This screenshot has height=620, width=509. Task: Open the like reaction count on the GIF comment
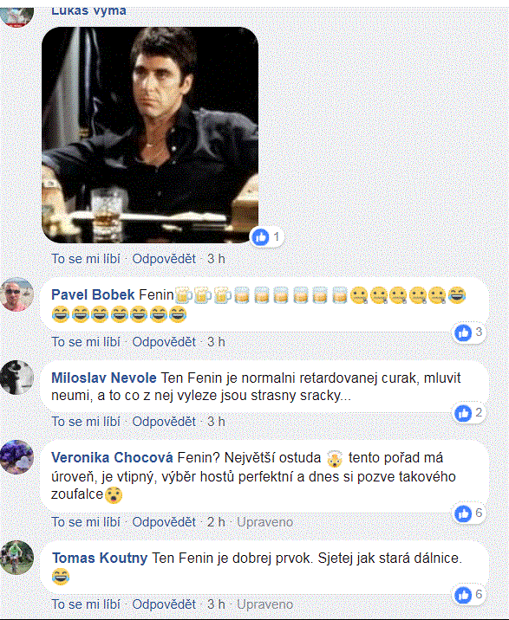(x=266, y=237)
